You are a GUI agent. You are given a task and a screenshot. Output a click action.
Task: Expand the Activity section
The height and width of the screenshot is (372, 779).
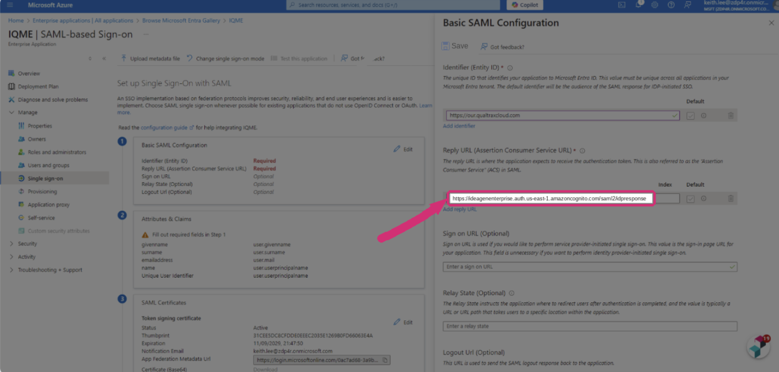(26, 257)
